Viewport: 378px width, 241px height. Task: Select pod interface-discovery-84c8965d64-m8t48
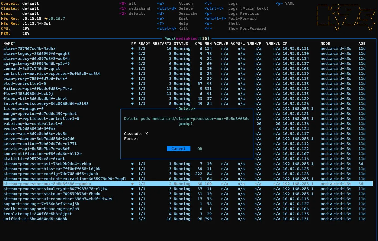point(46,104)
